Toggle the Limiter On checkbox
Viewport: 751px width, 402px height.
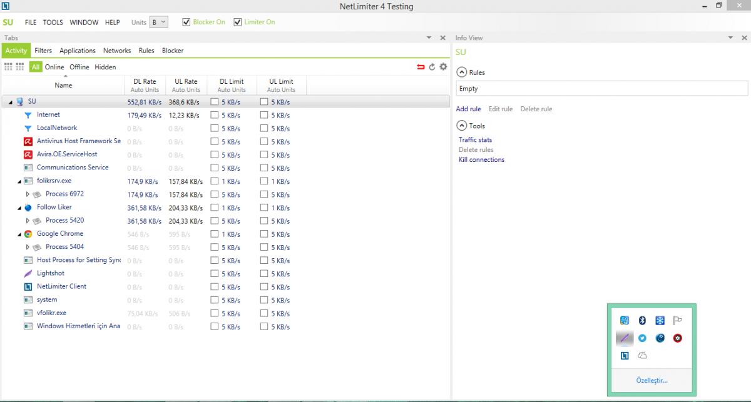tap(238, 22)
